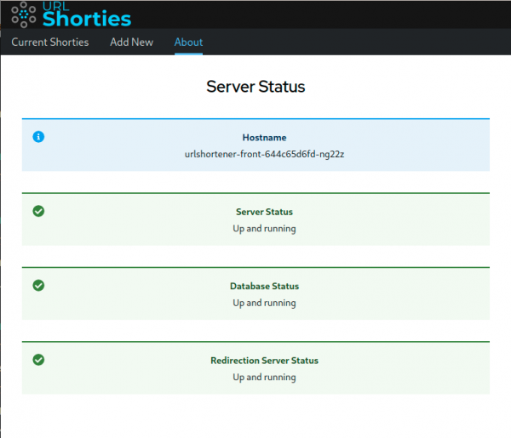Click Up and running under Database Status
The width and height of the screenshot is (511, 438).
pyautogui.click(x=264, y=303)
